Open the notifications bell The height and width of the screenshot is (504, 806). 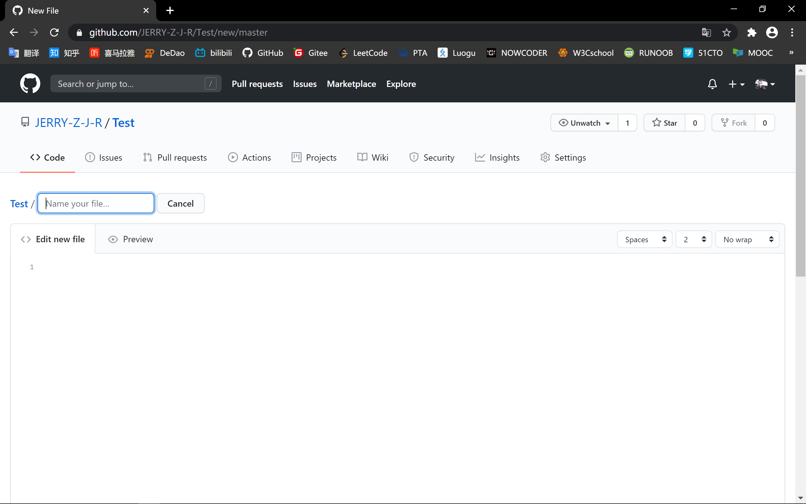[x=712, y=84]
